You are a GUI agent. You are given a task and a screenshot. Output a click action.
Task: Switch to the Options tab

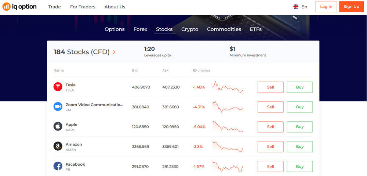[115, 29]
